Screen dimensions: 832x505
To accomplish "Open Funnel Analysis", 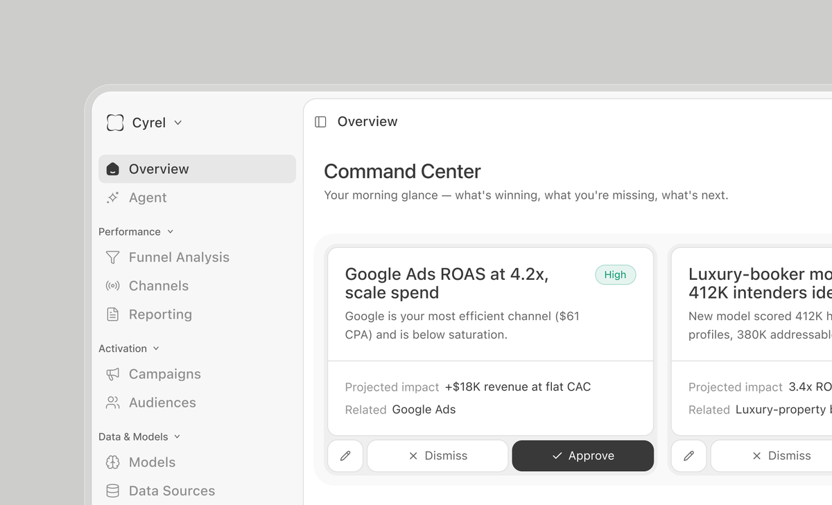I will [197, 257].
